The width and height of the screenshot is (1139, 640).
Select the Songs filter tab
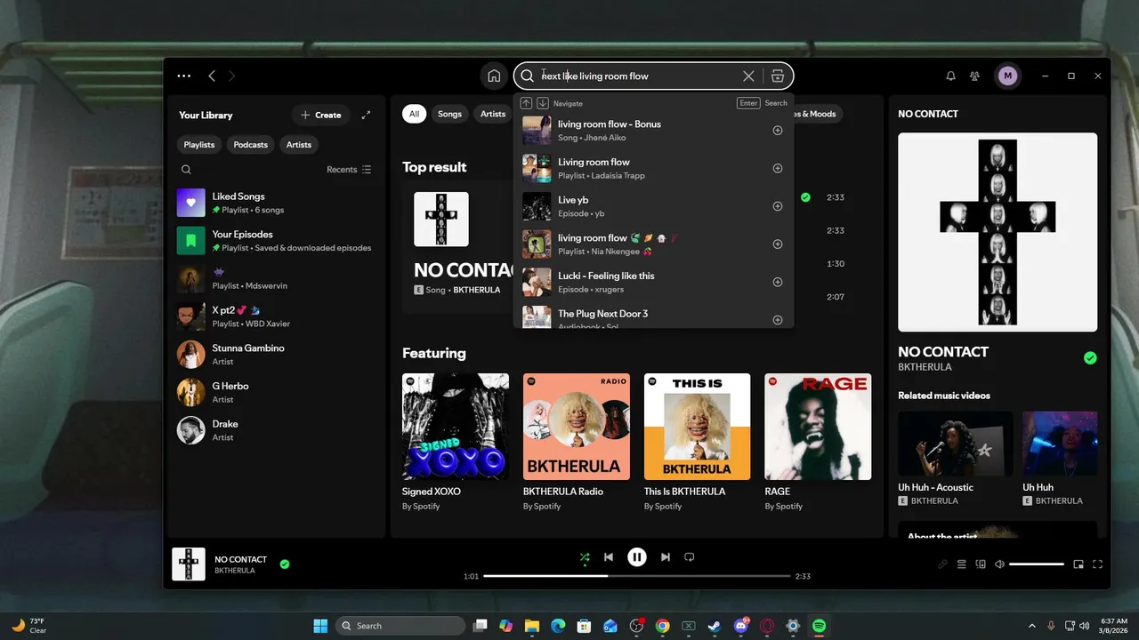point(449,114)
